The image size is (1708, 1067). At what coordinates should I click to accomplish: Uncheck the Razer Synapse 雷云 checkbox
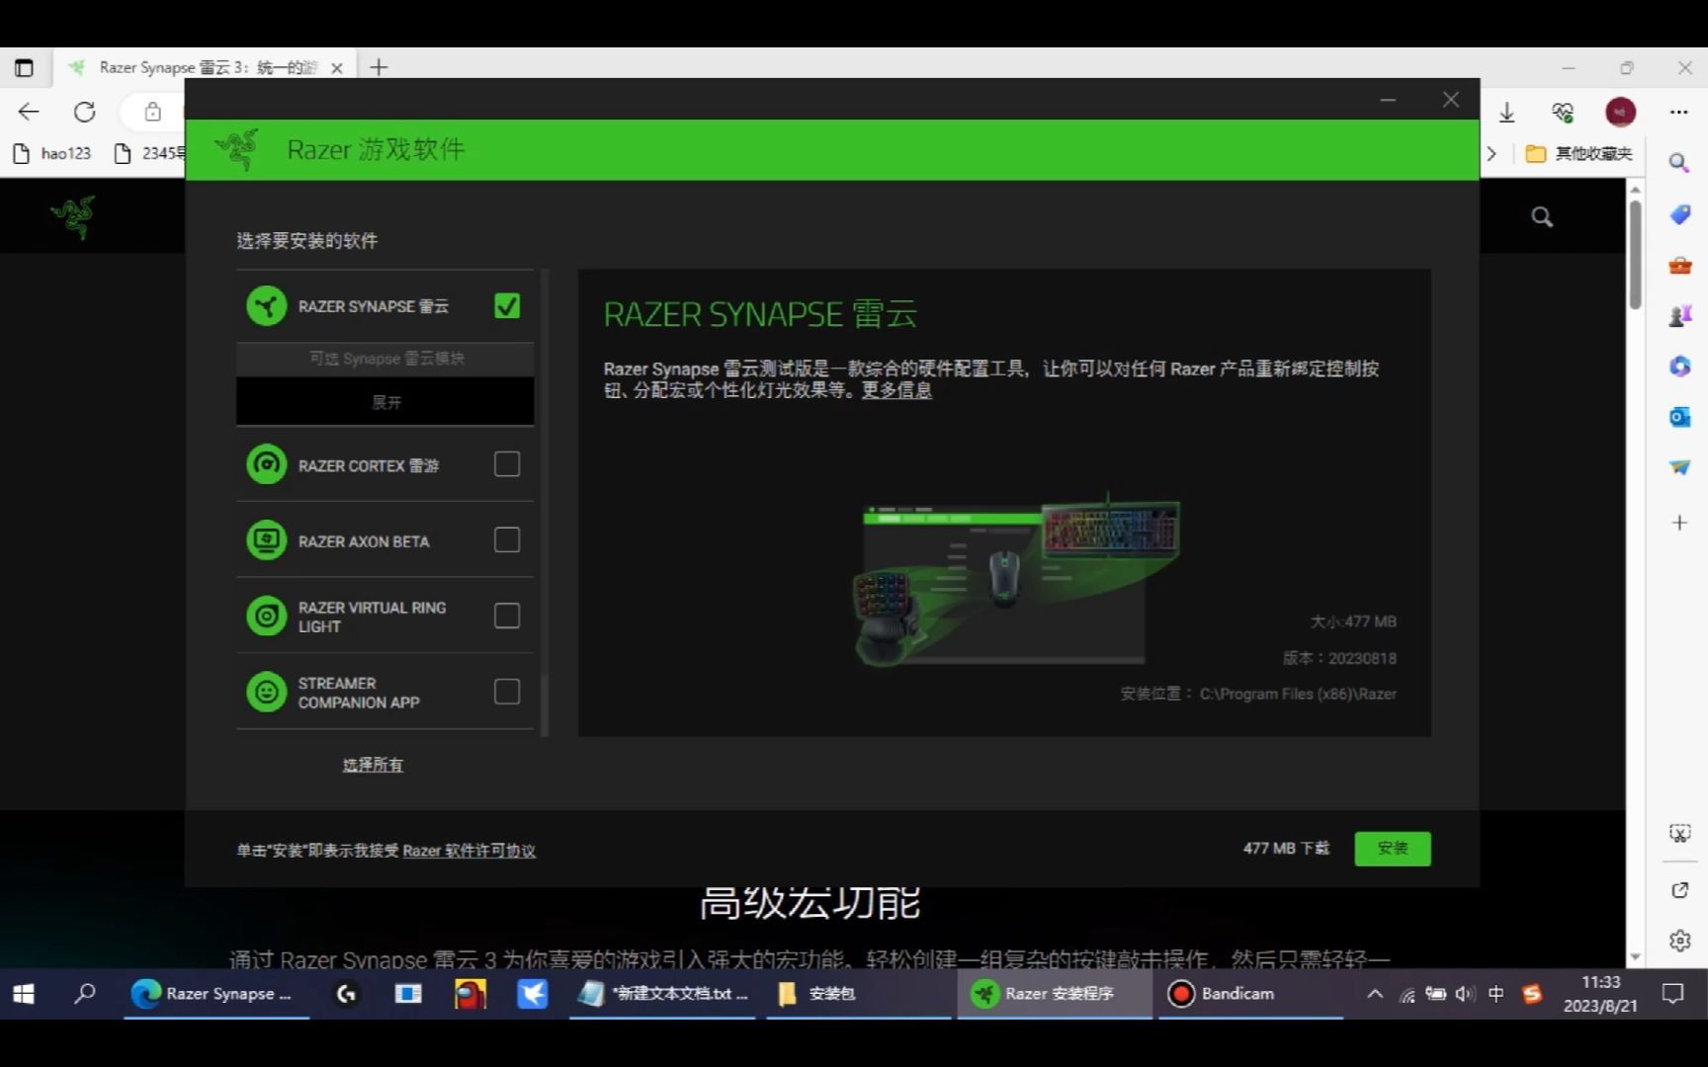507,306
